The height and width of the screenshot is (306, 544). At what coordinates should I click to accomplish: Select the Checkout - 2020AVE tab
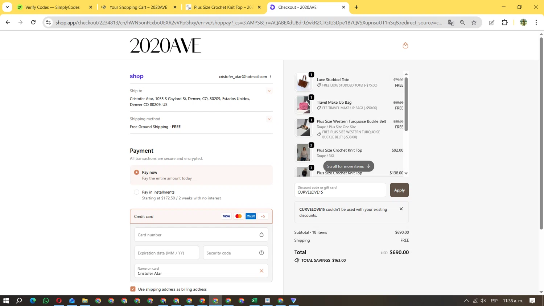coord(308,7)
